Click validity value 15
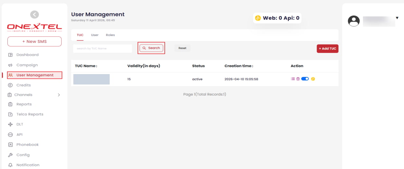 coord(129,79)
